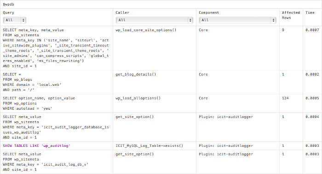The height and width of the screenshot is (174, 322).
Task: Open the Component filter dropdown
Action: (x=238, y=20)
